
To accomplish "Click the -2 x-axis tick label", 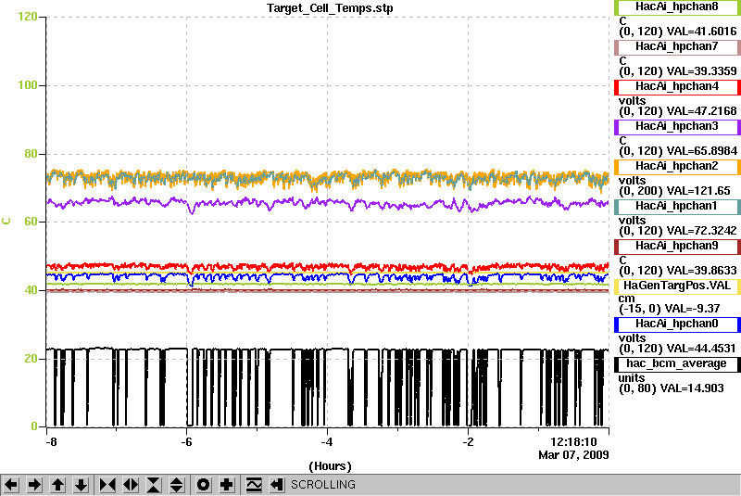I will pos(468,442).
